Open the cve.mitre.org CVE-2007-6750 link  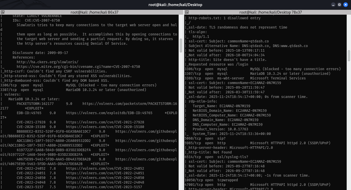[x=78, y=67]
